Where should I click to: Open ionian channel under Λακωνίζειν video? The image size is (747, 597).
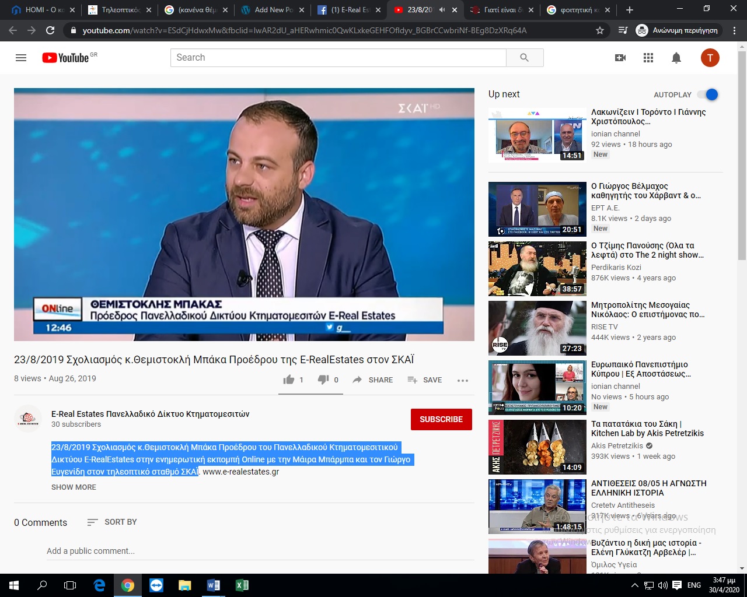pos(616,134)
